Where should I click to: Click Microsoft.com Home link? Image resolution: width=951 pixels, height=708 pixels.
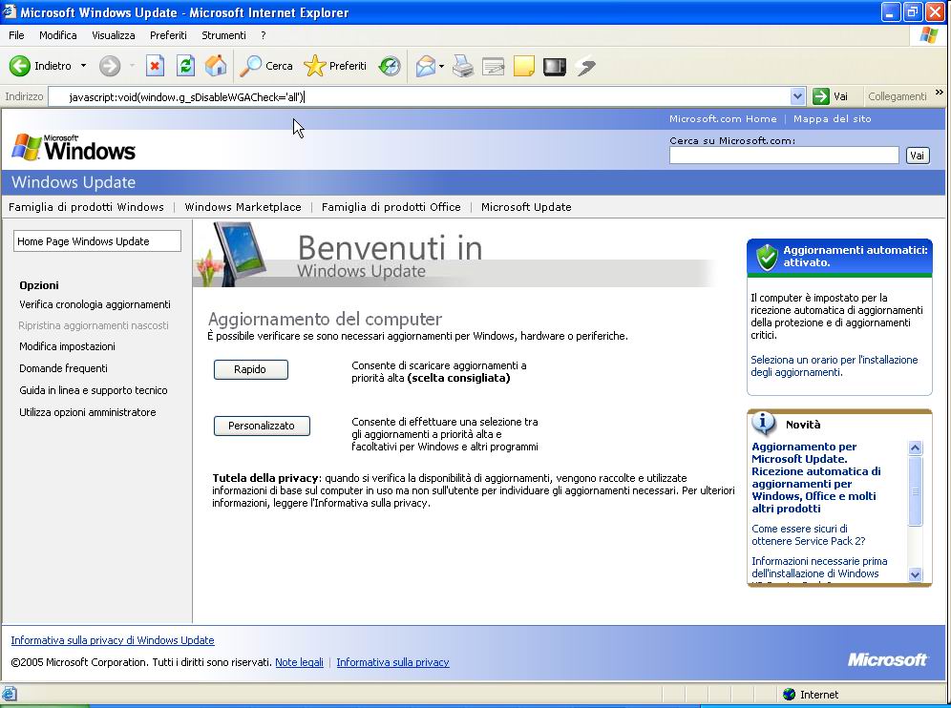tap(723, 119)
